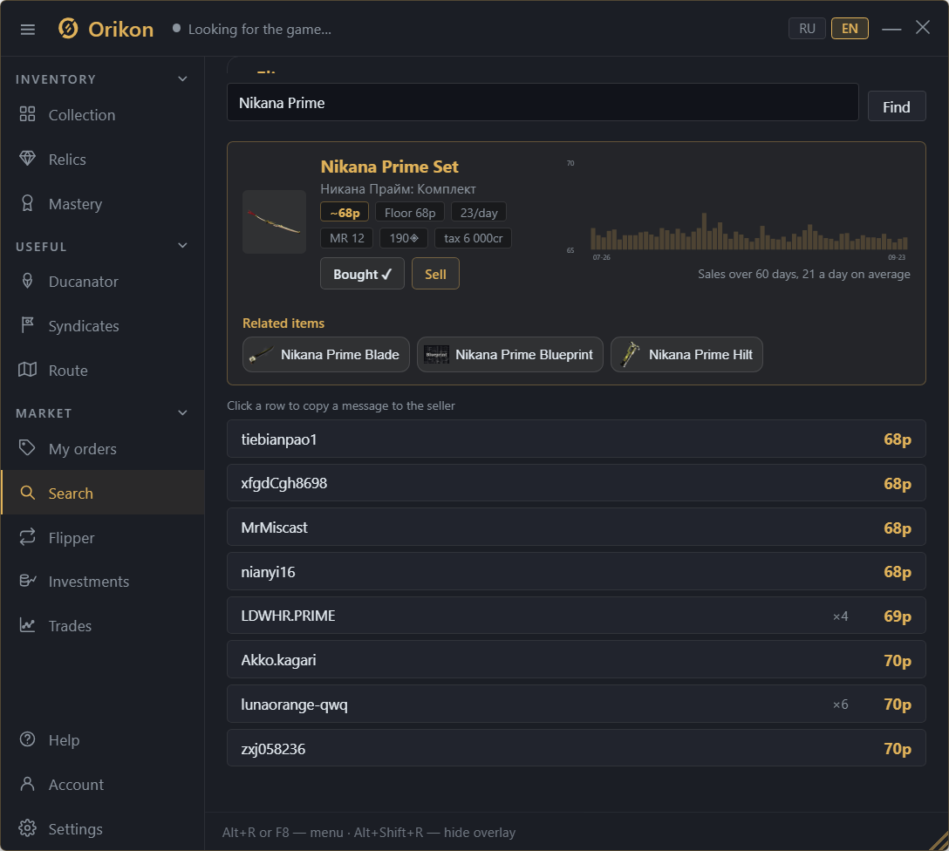Toggle the Bought checkmark button
Viewport: 949px width, 851px height.
click(362, 274)
